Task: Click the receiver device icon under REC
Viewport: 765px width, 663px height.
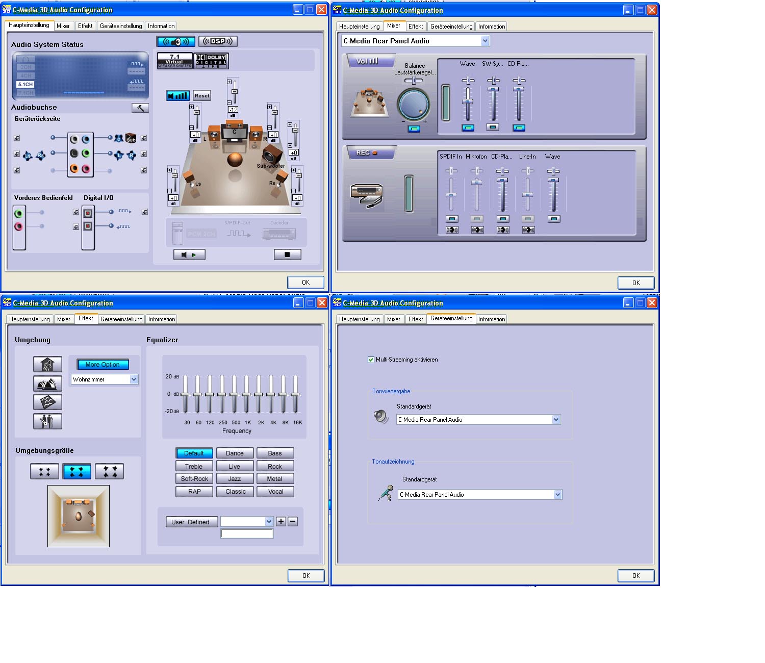Action: 367,195
